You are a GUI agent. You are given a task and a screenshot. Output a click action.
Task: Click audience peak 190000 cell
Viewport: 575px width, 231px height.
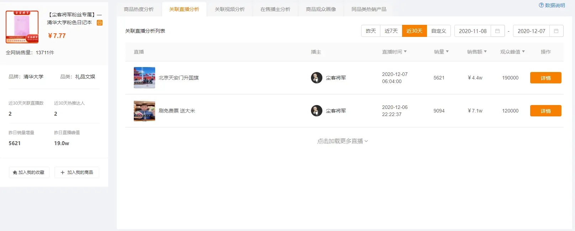510,78
